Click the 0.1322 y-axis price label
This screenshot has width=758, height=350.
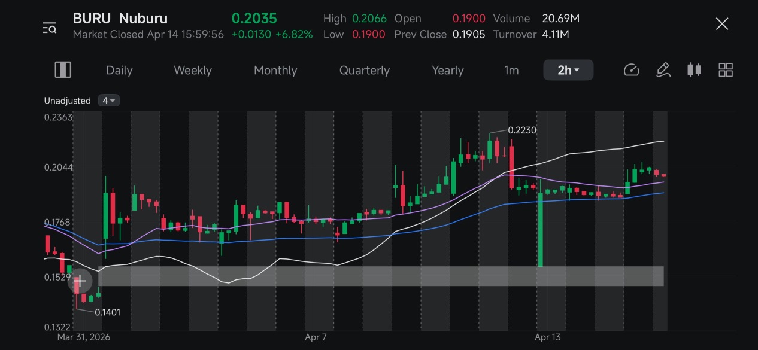click(58, 327)
